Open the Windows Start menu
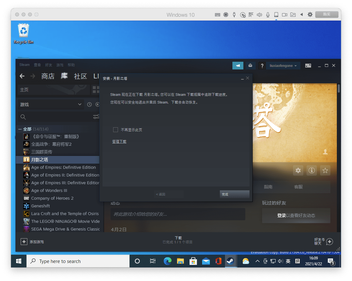 pos(19,261)
